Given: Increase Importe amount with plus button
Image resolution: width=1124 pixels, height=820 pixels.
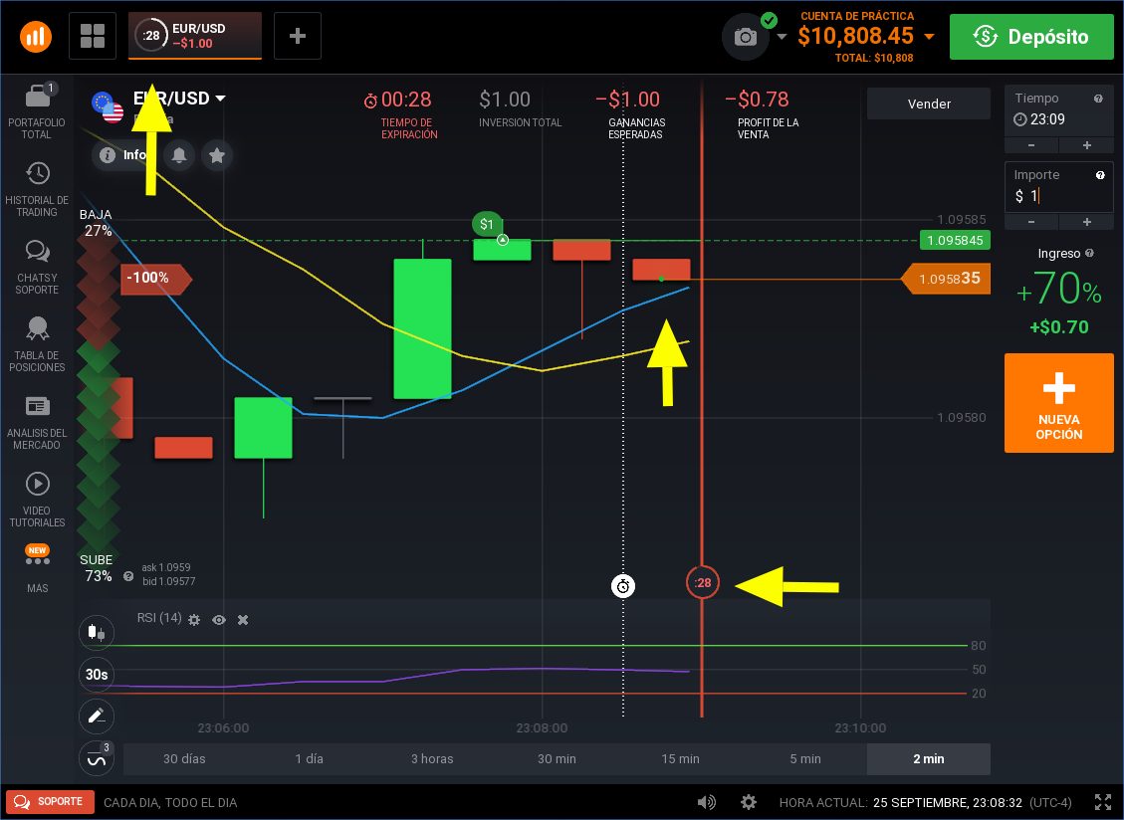Looking at the screenshot, I should [1087, 222].
